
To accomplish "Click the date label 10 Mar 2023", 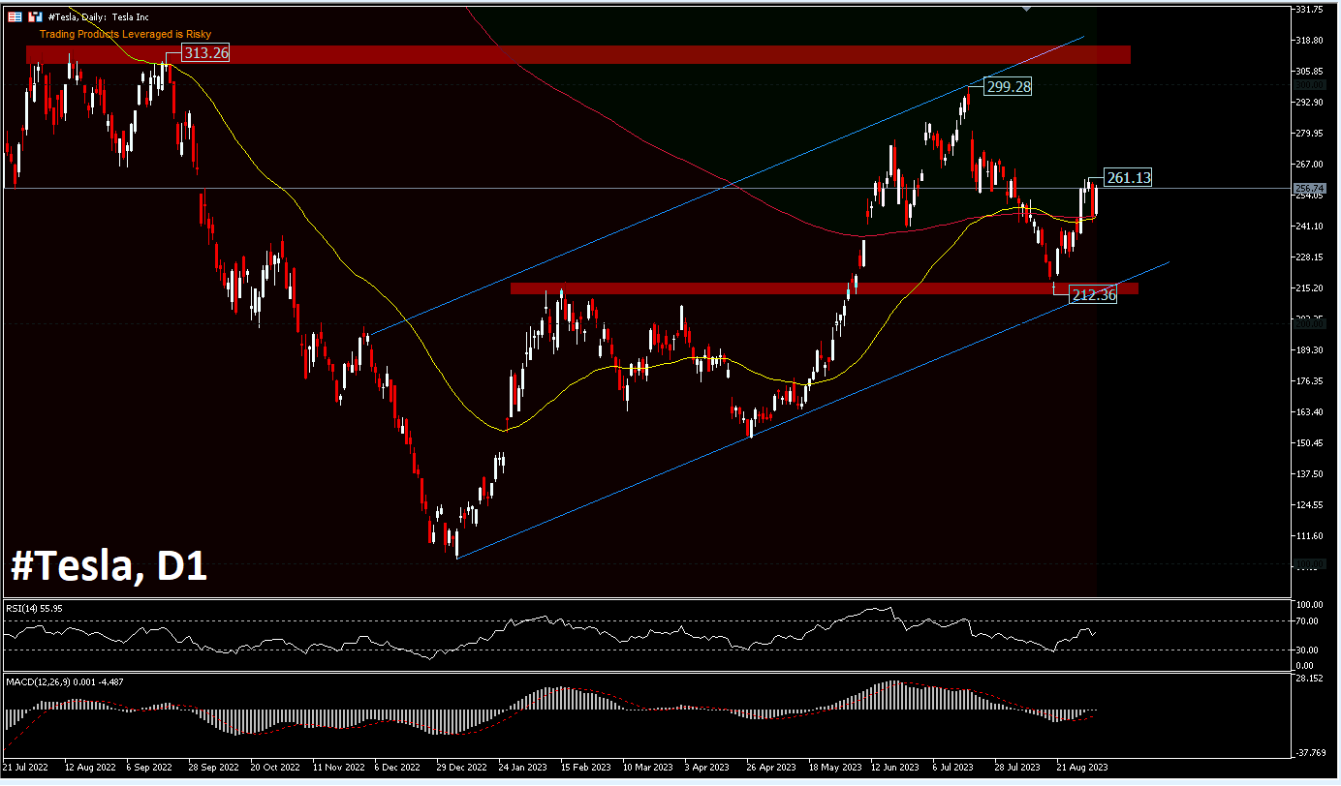I will (x=649, y=767).
